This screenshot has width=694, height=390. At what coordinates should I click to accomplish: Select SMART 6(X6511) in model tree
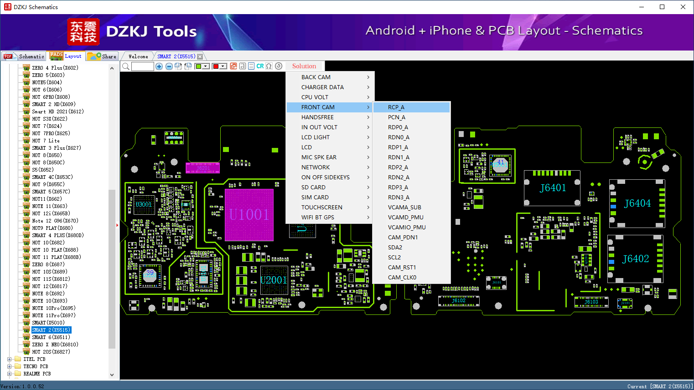(51, 337)
